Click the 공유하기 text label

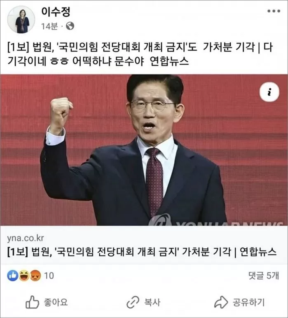(x=249, y=302)
